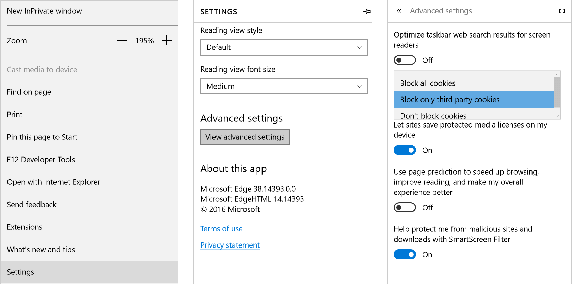Click View advanced settings button
The height and width of the screenshot is (284, 572).
[245, 137]
